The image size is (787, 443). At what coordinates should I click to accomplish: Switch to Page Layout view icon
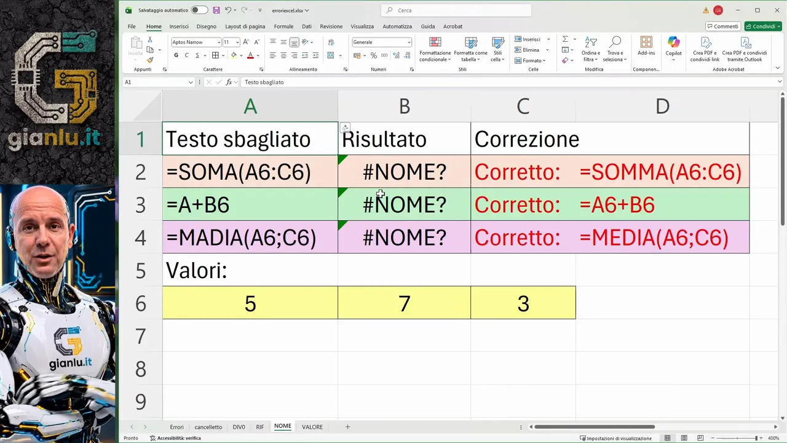[x=684, y=438]
